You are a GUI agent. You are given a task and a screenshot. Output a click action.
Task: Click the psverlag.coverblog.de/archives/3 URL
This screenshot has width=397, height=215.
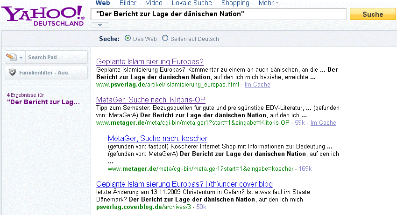[x=143, y=207]
